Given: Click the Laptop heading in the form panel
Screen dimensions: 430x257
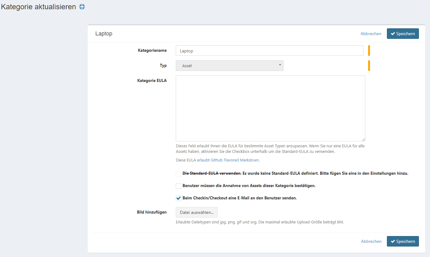Looking at the screenshot, I should click(104, 33).
